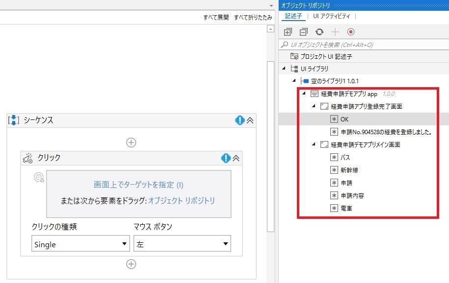Collapse the 空のライブラリ1 1.0.1 node
The image size is (449, 283).
(294, 81)
